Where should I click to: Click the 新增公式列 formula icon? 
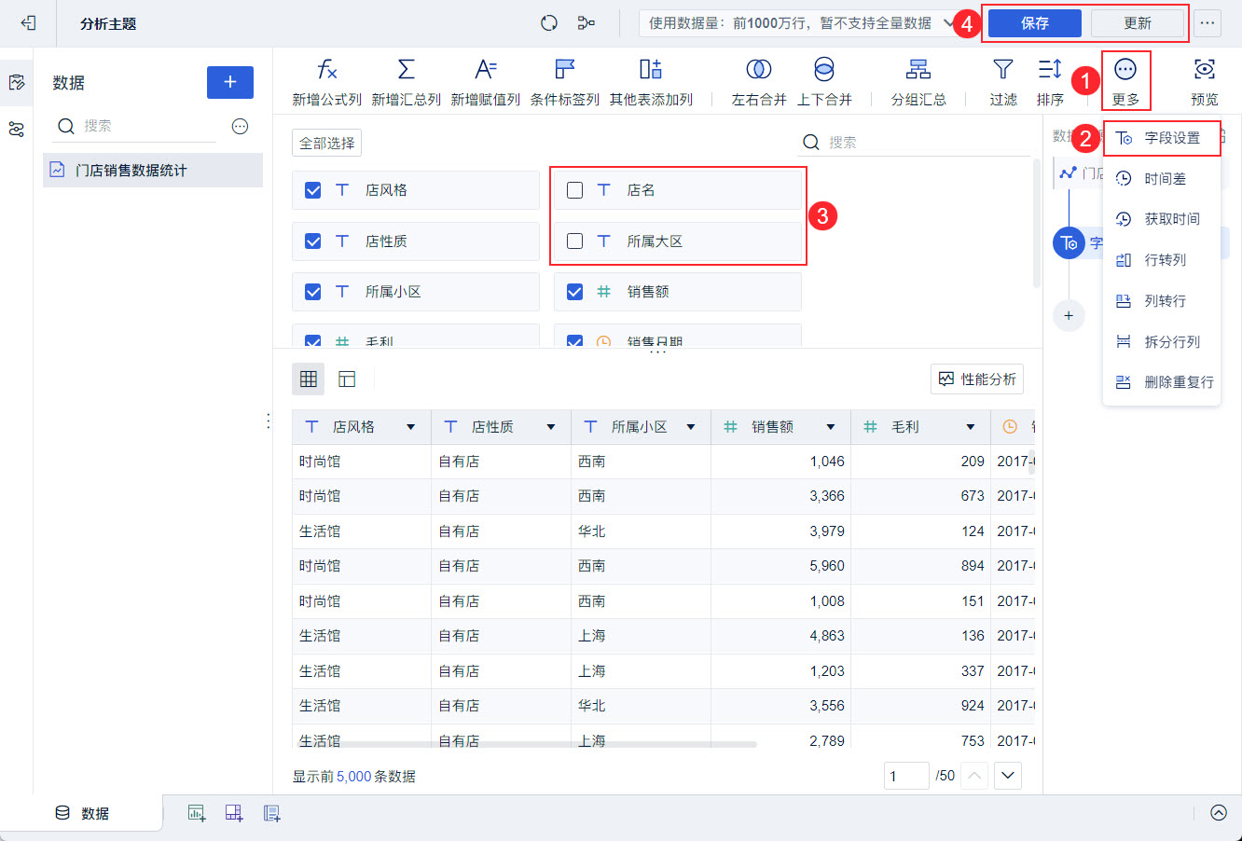(326, 70)
